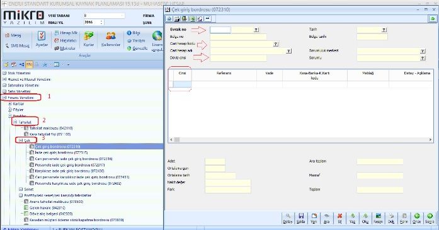
Task: Expand the Satış Yönetimi node
Action: pos(4,91)
